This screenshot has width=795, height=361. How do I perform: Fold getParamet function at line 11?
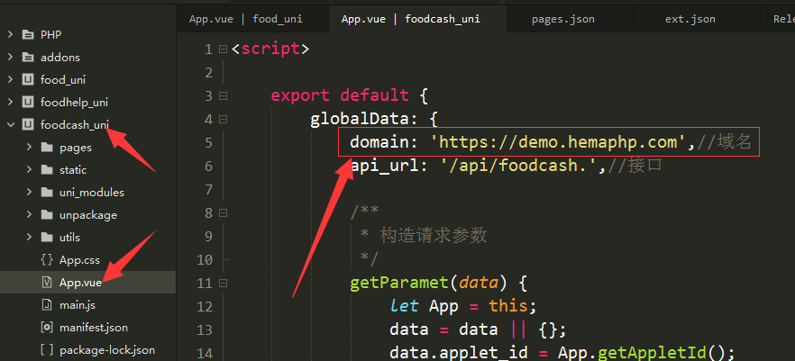(x=223, y=283)
